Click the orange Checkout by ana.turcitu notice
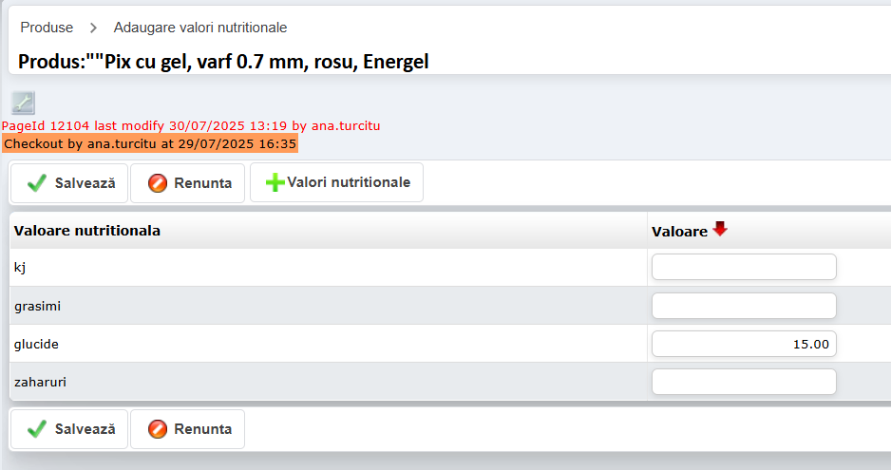Screen dimensions: 891x470 pos(149,143)
